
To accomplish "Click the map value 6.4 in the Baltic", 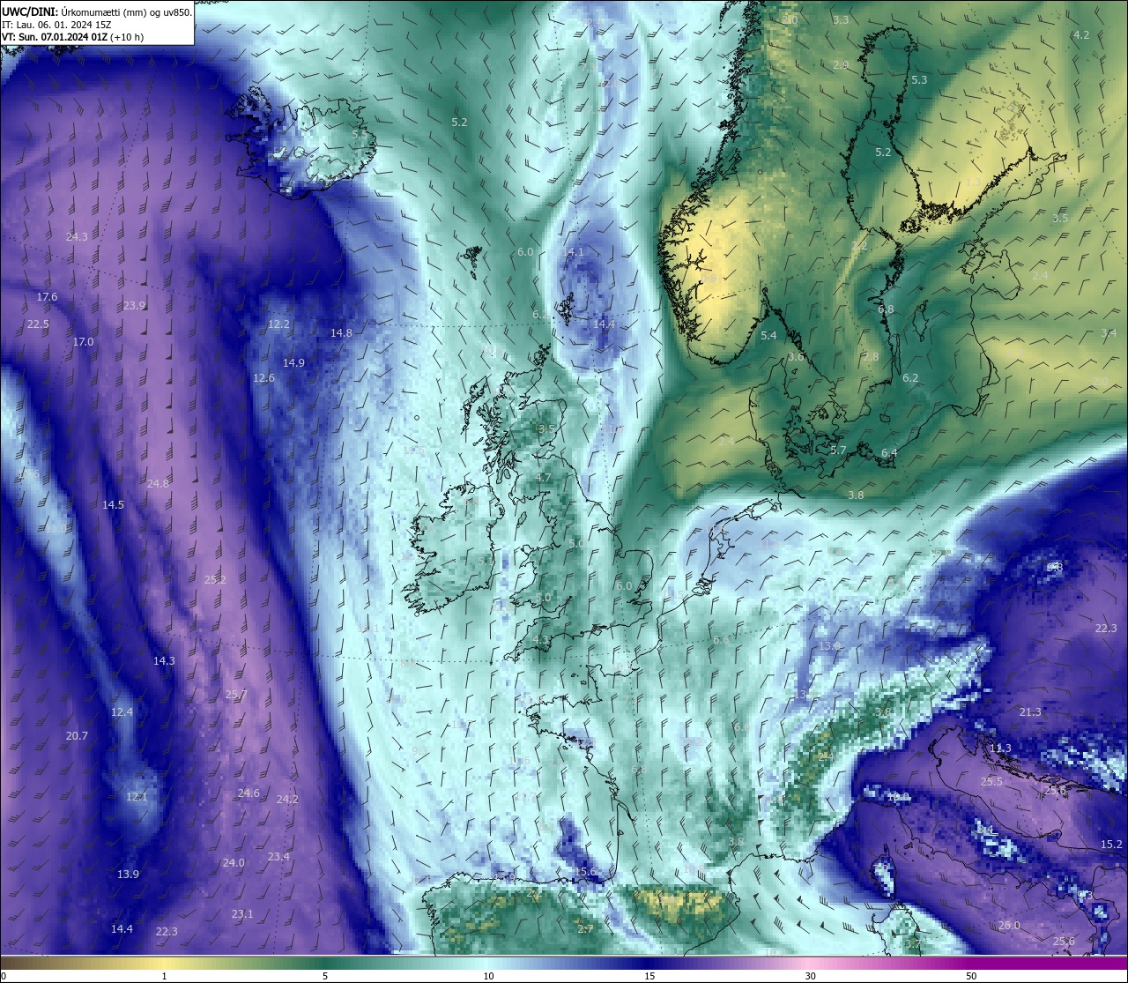I will [889, 452].
